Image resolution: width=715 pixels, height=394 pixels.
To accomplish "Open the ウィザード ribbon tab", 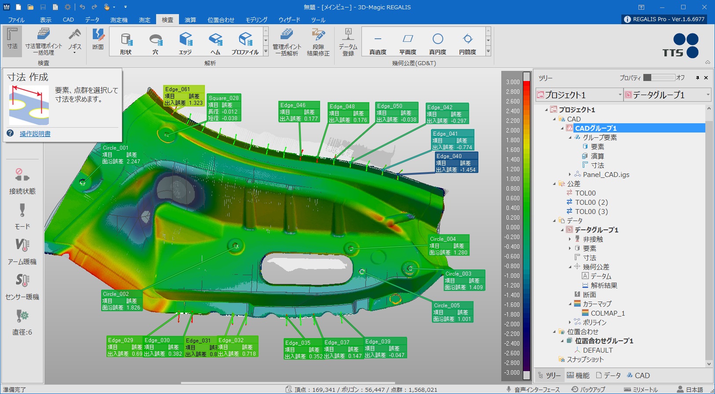I will pyautogui.click(x=289, y=20).
